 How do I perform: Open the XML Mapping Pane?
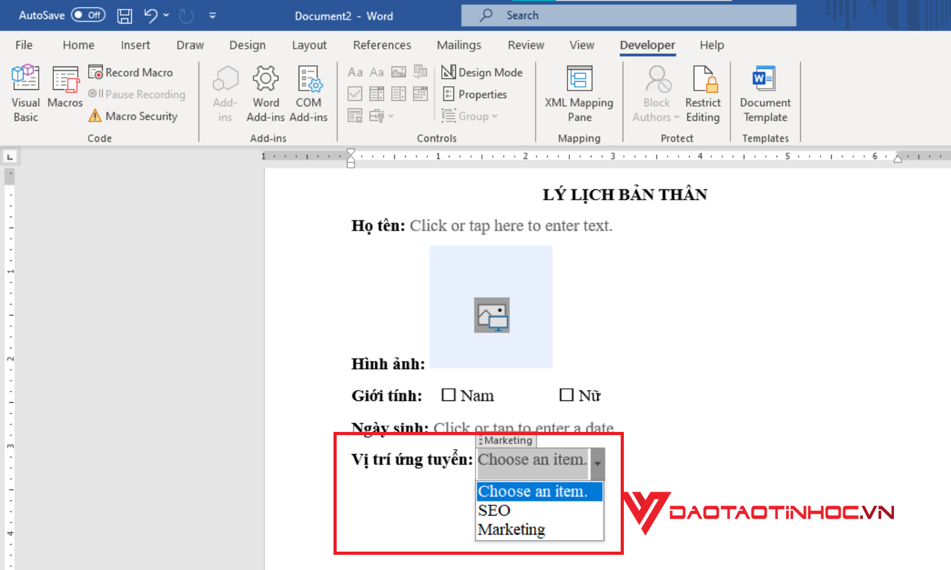coord(579,93)
